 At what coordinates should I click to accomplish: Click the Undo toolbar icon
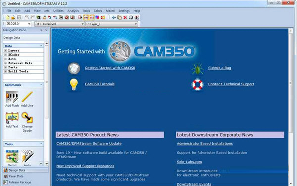click(x=27, y=18)
